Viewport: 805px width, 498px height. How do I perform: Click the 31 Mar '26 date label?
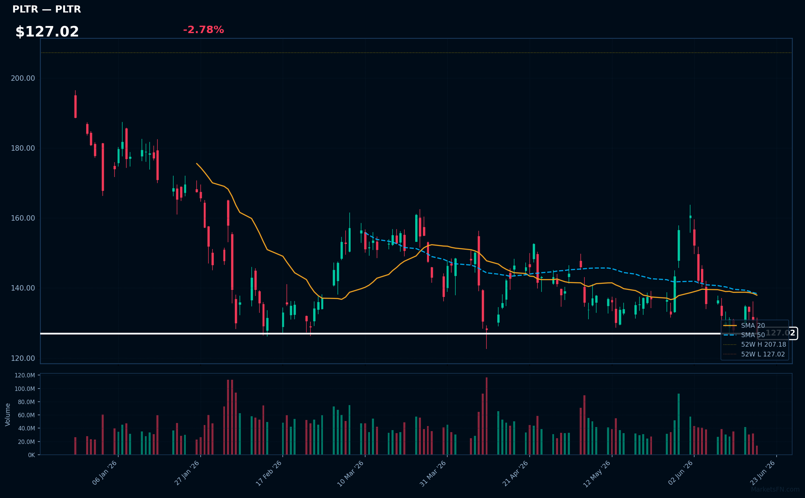433,473
